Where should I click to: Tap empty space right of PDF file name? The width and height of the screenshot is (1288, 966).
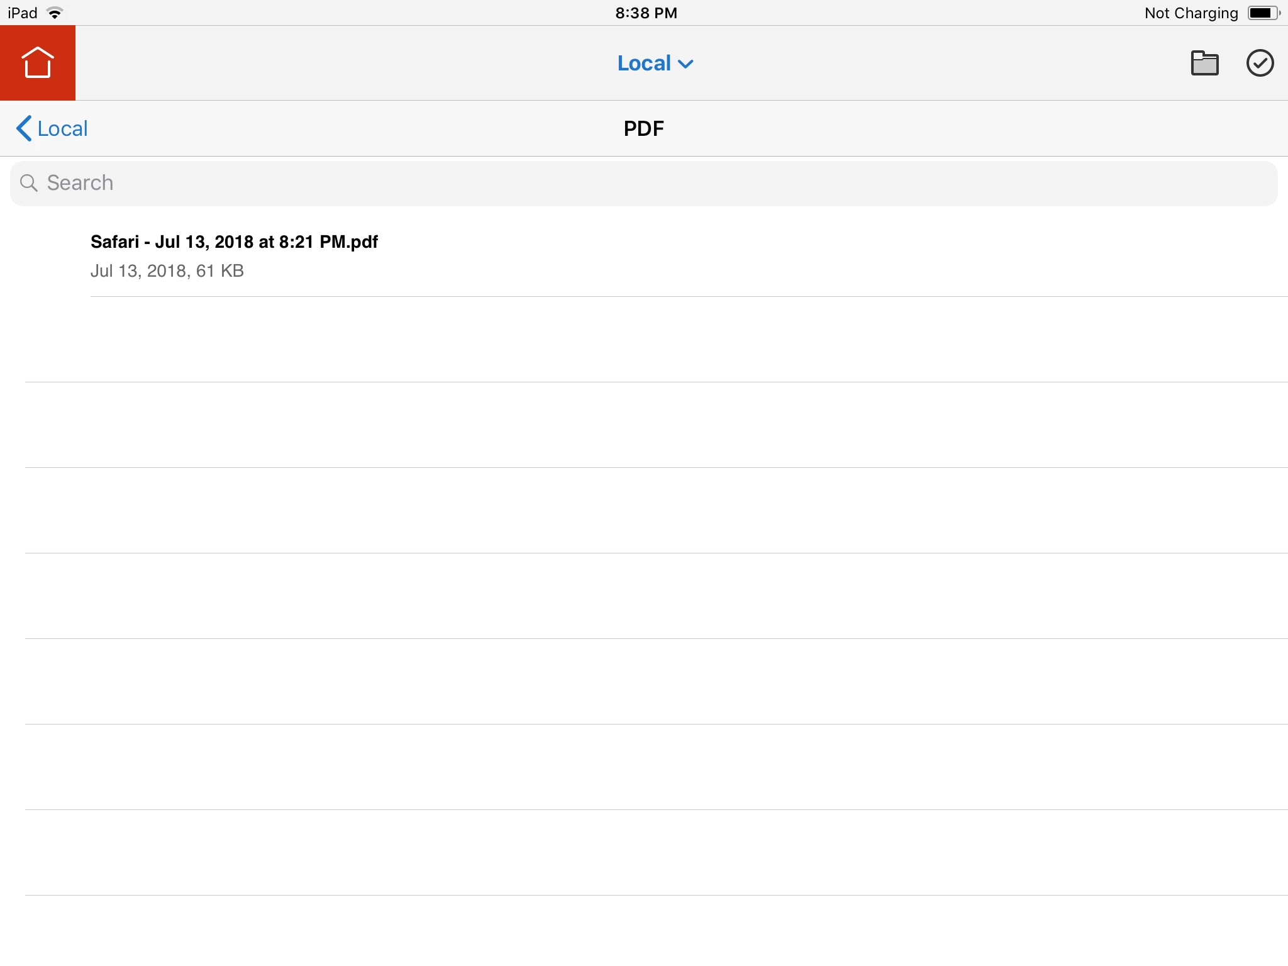coord(818,252)
